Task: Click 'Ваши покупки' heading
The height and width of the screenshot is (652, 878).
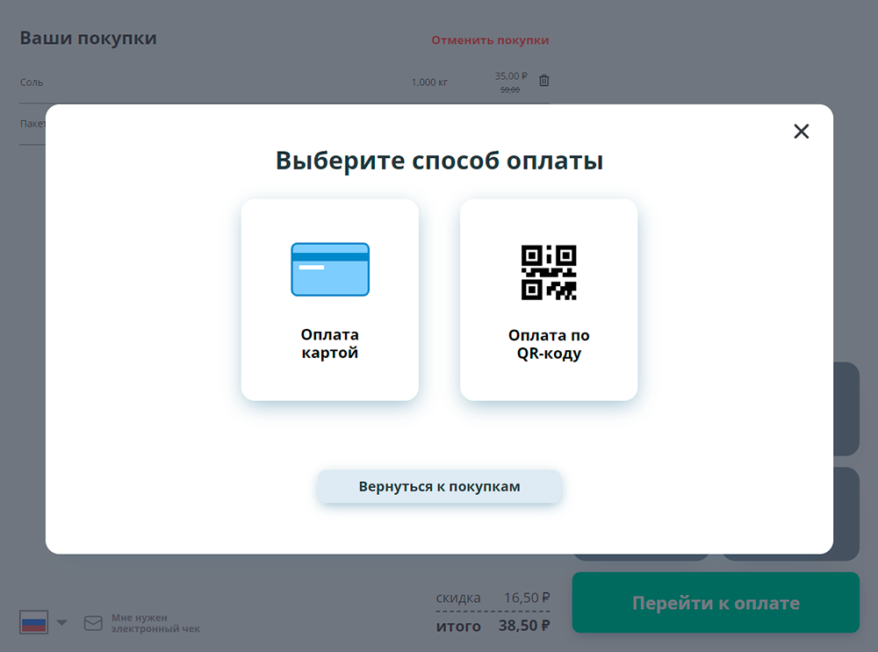Action: click(x=89, y=38)
